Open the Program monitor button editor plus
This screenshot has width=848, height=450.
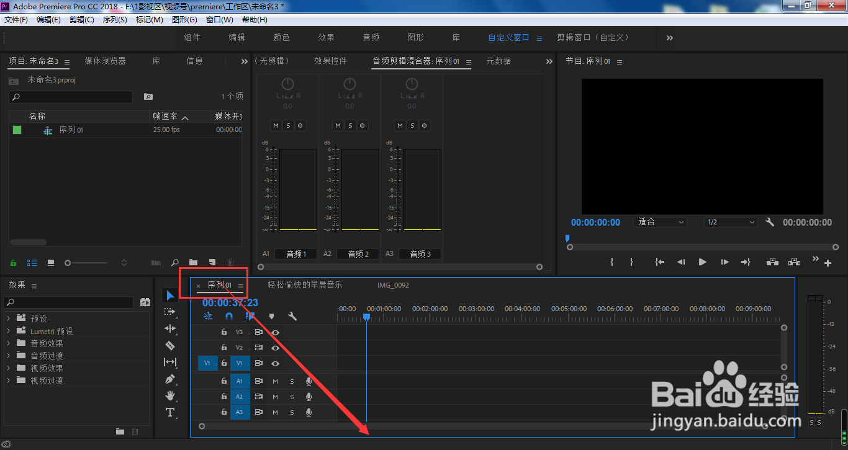pos(828,263)
